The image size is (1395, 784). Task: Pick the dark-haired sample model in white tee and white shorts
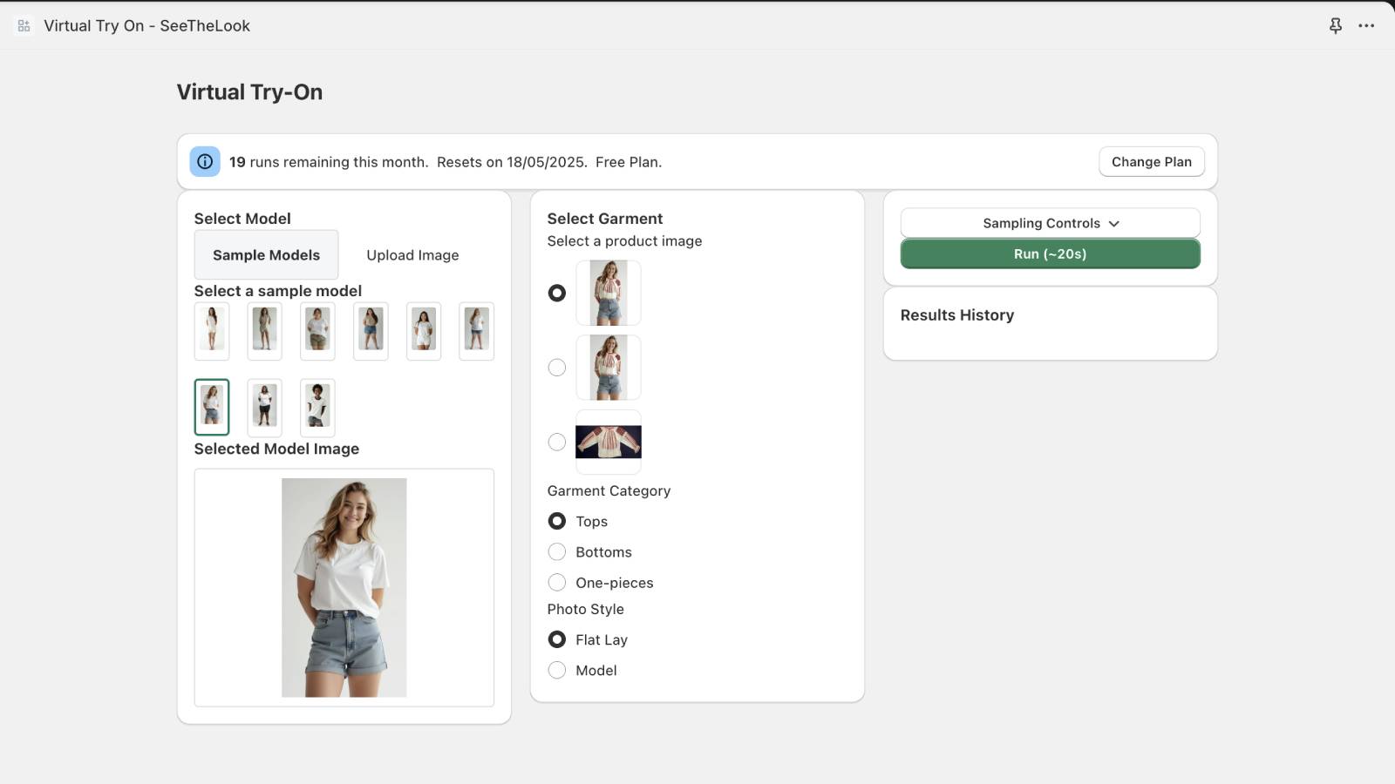pyautogui.click(x=424, y=331)
